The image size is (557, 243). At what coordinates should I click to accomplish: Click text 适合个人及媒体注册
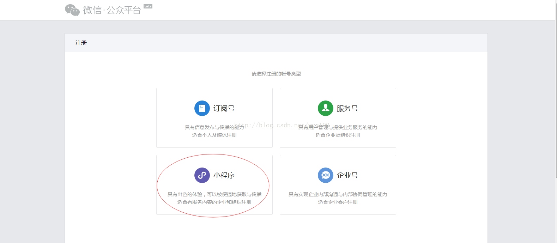[x=214, y=135]
